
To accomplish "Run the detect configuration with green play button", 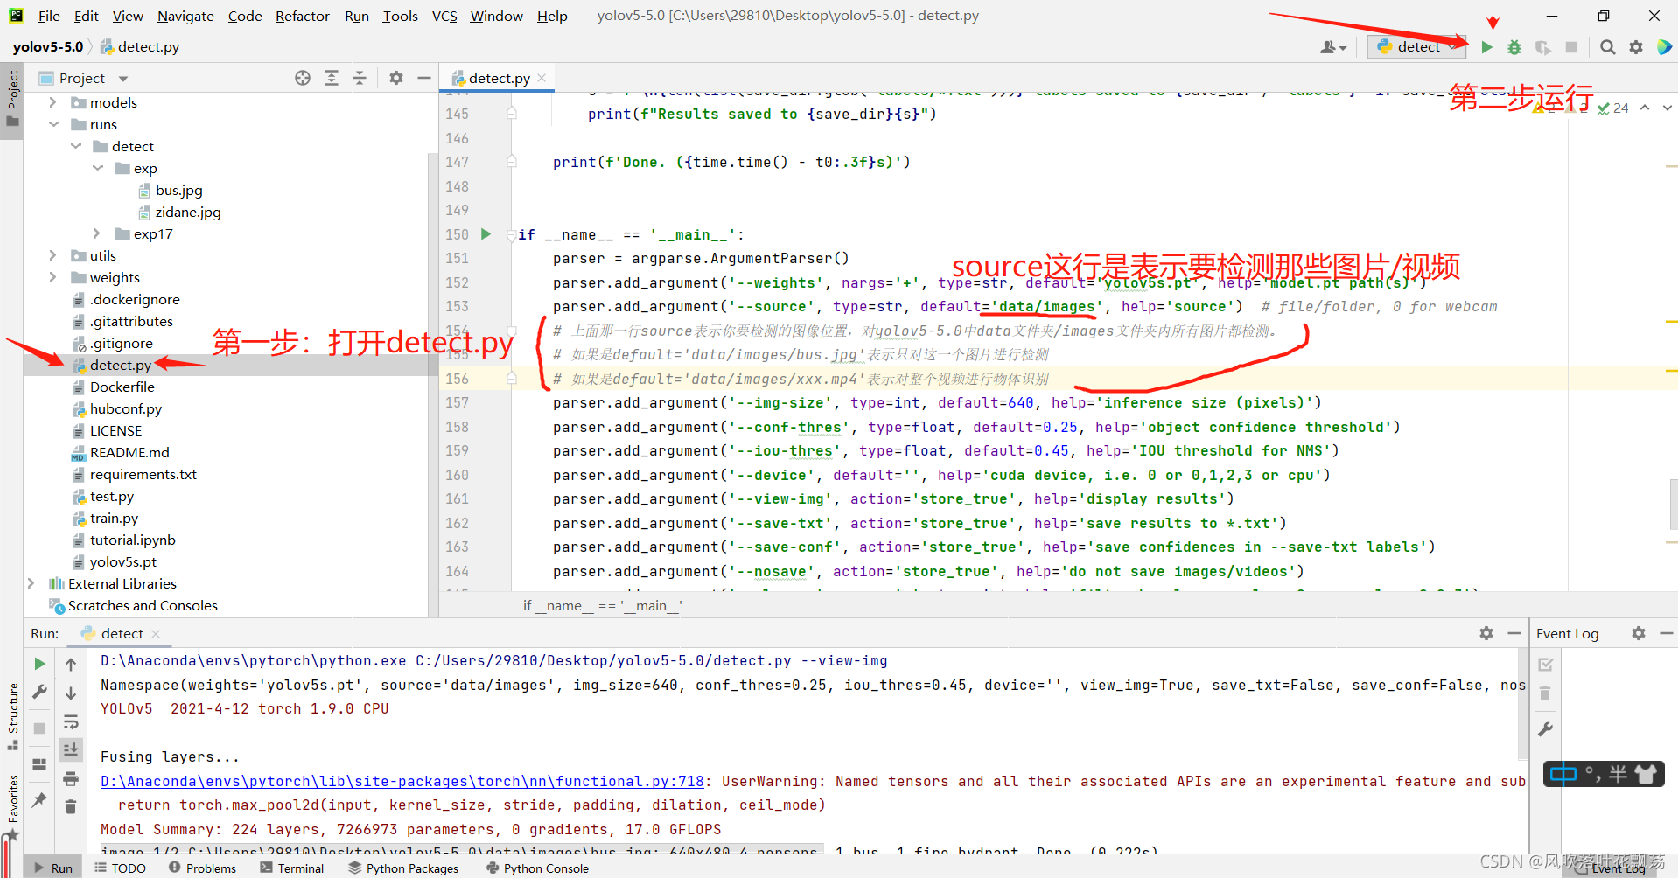I will pos(1486,47).
